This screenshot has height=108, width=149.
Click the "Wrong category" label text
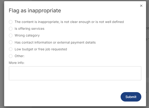coord(27,35)
